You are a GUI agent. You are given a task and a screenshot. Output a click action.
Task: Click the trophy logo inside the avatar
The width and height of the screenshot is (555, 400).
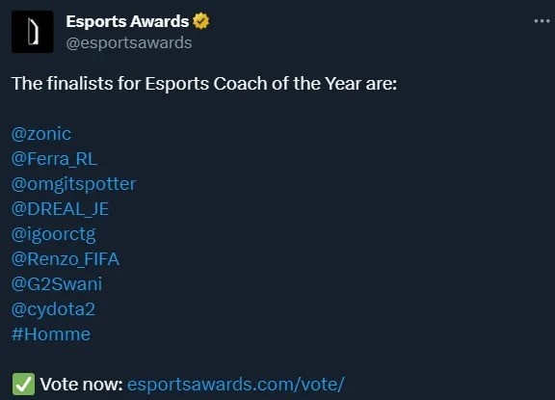click(x=33, y=32)
